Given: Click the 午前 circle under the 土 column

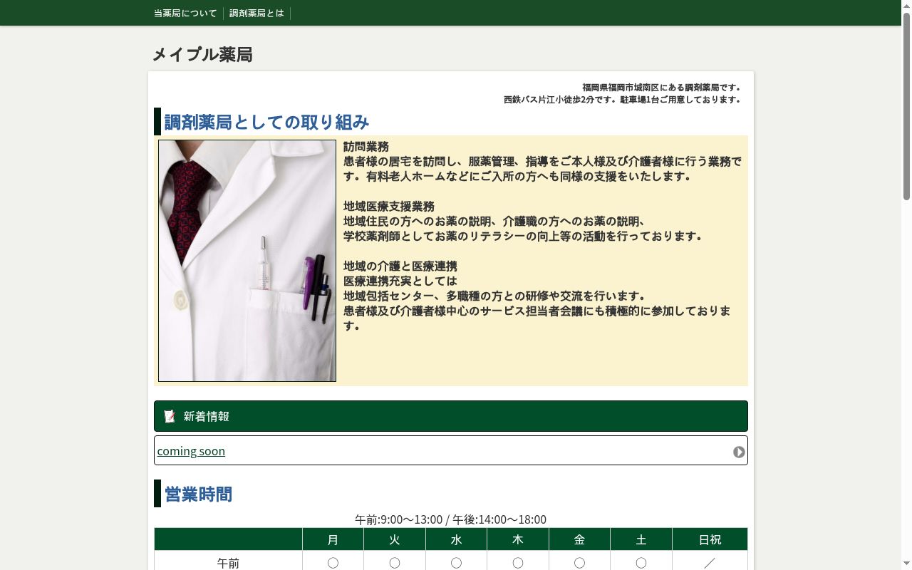Looking at the screenshot, I should [x=641, y=563].
